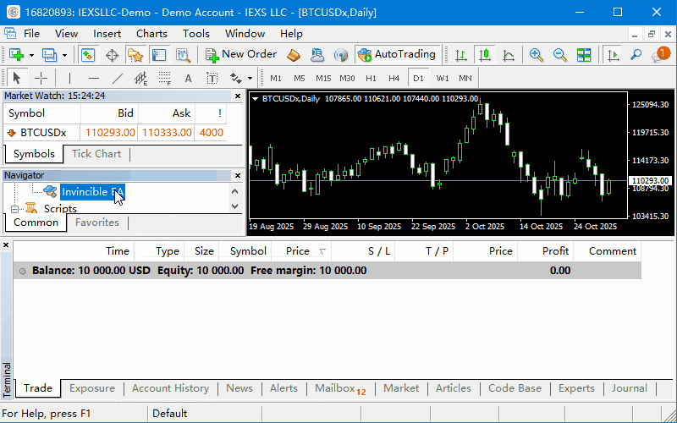Open the new chart dropdown arrow
This screenshot has width=677, height=423.
pos(31,55)
